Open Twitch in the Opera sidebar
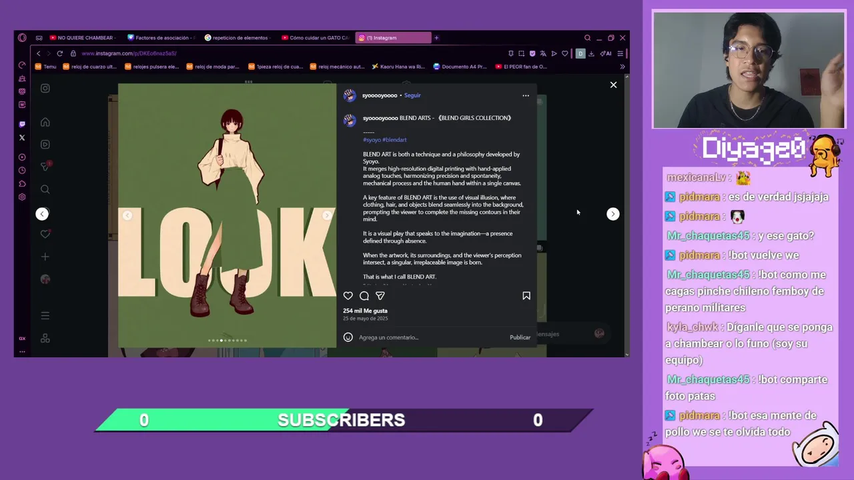This screenshot has width=854, height=480. (x=22, y=124)
